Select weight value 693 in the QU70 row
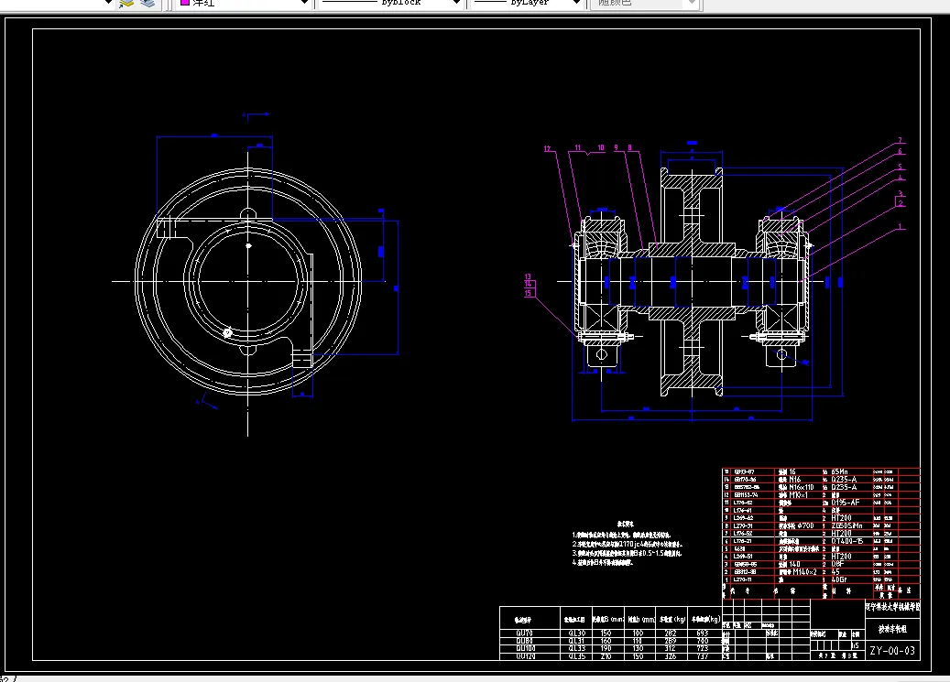950x682 pixels. point(703,633)
